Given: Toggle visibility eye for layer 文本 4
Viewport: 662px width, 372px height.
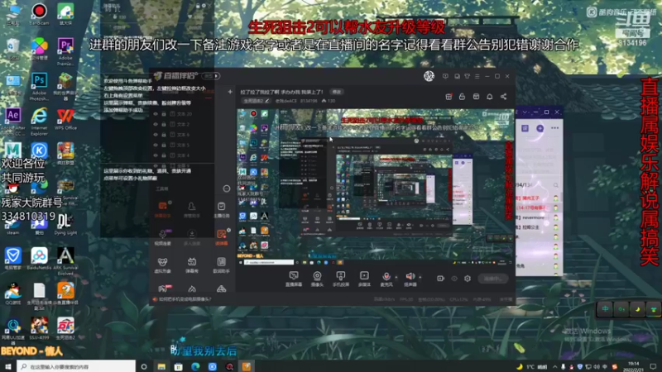Looking at the screenshot, I should pyautogui.click(x=156, y=155).
